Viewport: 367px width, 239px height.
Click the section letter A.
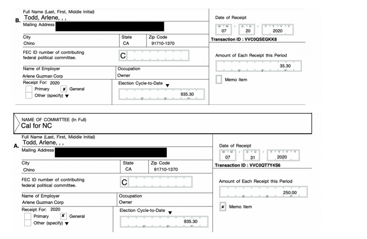tap(16, 146)
